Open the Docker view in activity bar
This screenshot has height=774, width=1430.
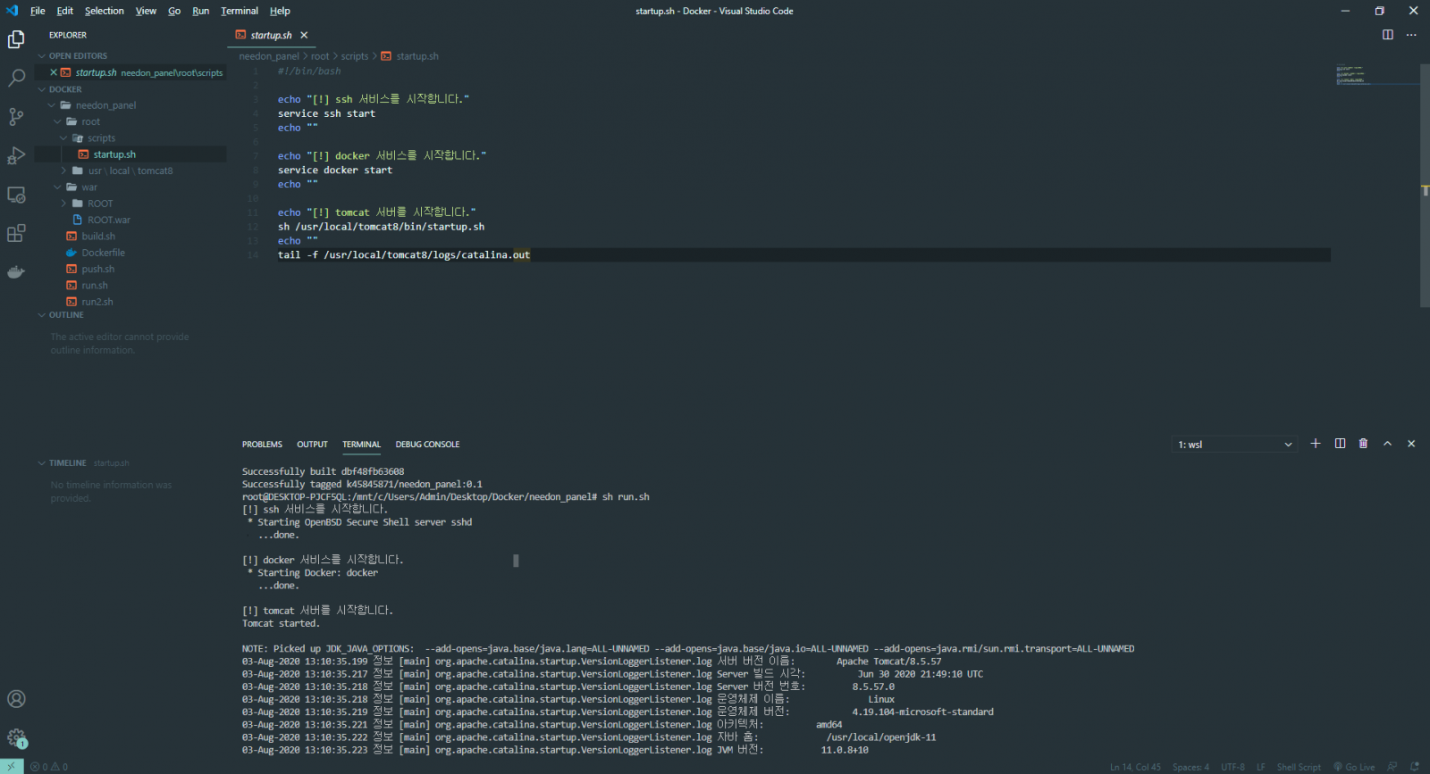[x=16, y=272]
